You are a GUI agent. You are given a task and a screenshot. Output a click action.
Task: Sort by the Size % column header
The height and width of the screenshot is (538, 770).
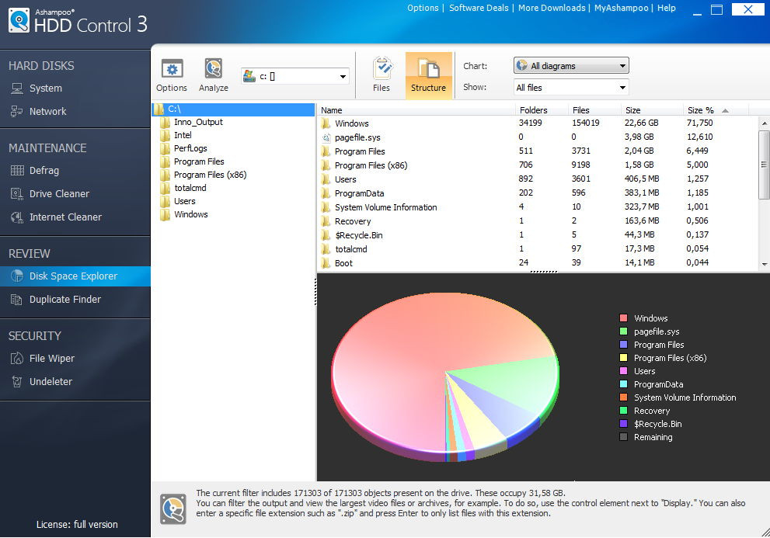716,110
